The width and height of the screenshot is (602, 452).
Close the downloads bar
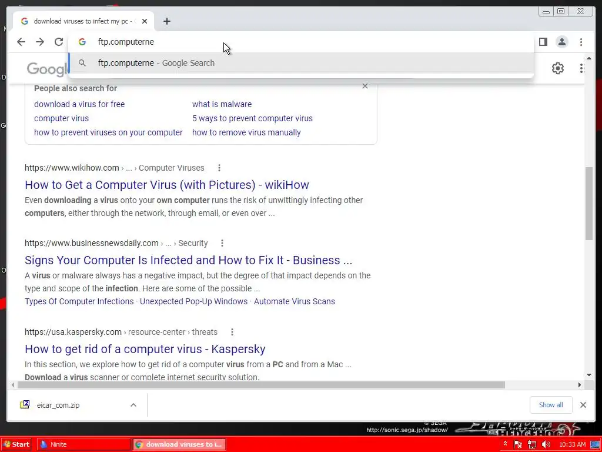(583, 405)
